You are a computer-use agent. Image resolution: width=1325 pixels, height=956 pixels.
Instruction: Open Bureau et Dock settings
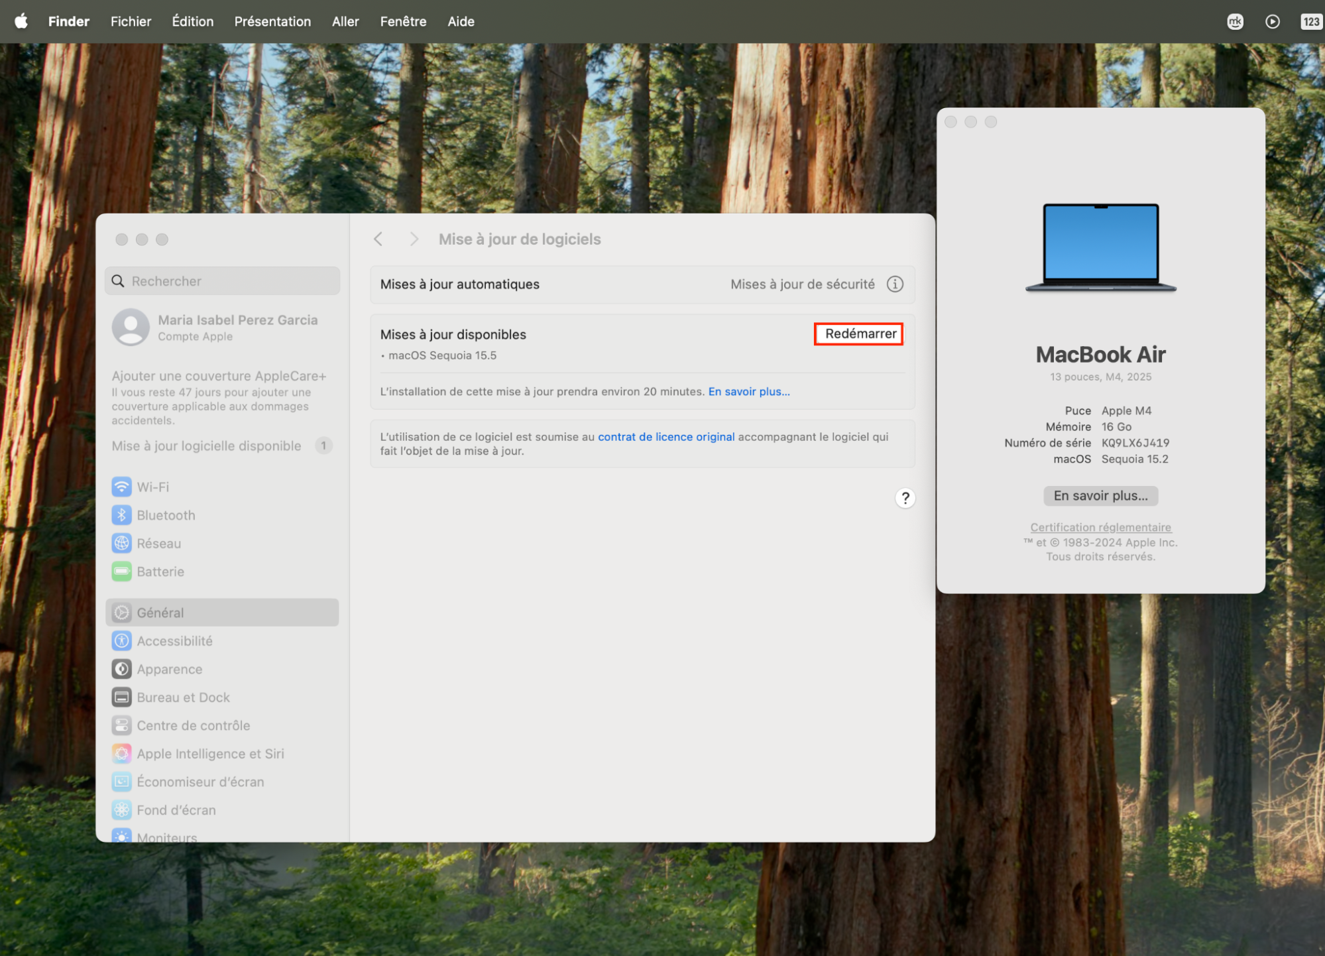183,697
